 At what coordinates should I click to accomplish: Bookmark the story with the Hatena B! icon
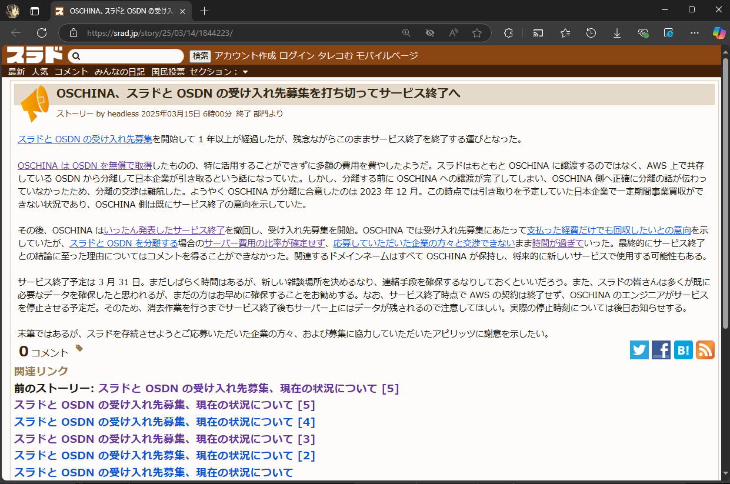[x=682, y=350]
